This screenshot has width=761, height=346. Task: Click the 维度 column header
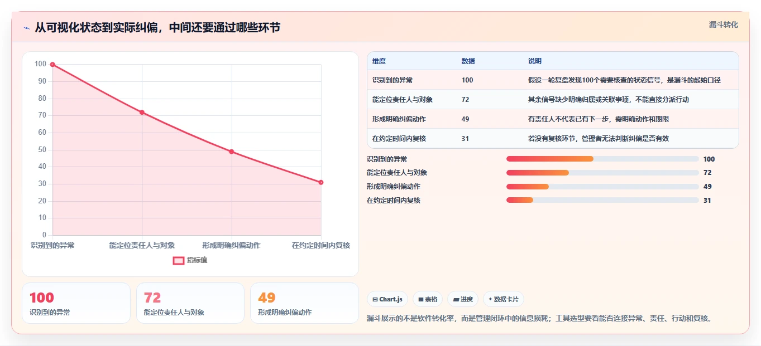[379, 61]
